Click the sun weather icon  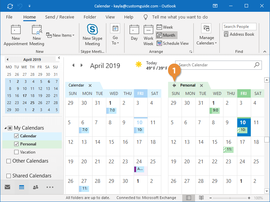click(139, 64)
